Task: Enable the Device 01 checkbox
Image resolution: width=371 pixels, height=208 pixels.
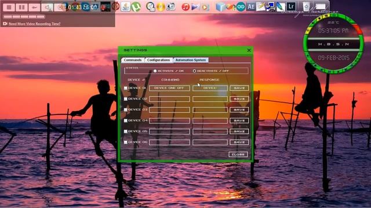Action: point(126,88)
